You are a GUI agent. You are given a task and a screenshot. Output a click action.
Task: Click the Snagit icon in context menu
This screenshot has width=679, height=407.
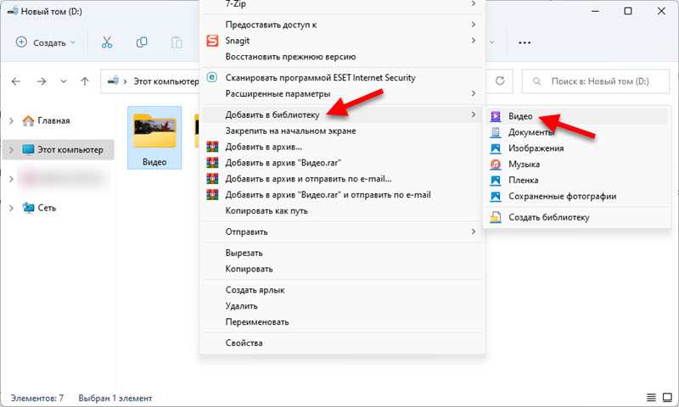212,41
